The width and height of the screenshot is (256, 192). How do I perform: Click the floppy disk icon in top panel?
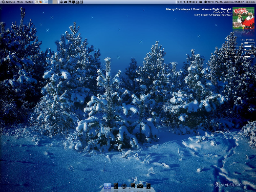click(81, 2)
